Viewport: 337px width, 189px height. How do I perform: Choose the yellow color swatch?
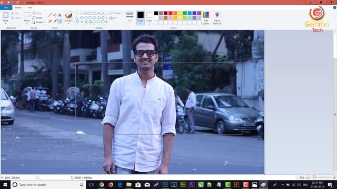click(x=180, y=13)
